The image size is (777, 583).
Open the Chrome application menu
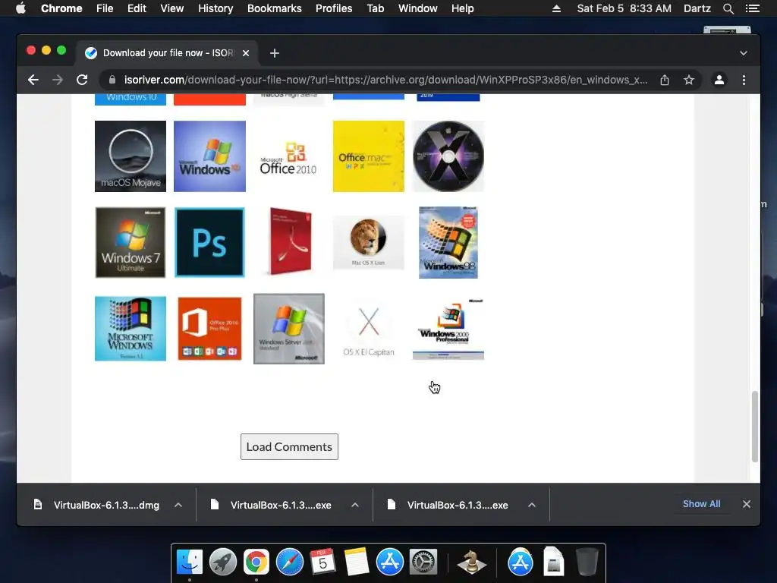coord(61,8)
